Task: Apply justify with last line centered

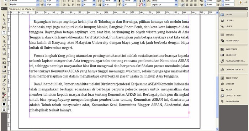Action: (x=187, y=5)
